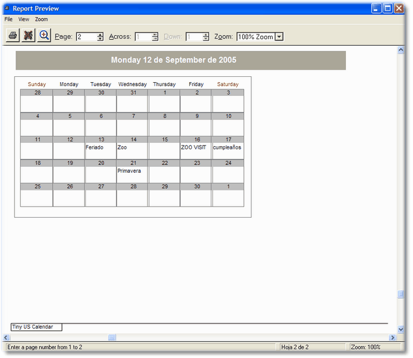Image resolution: width=413 pixels, height=358 pixels.
Task: Click the Report Preview title bar icon
Action: click(7, 8)
